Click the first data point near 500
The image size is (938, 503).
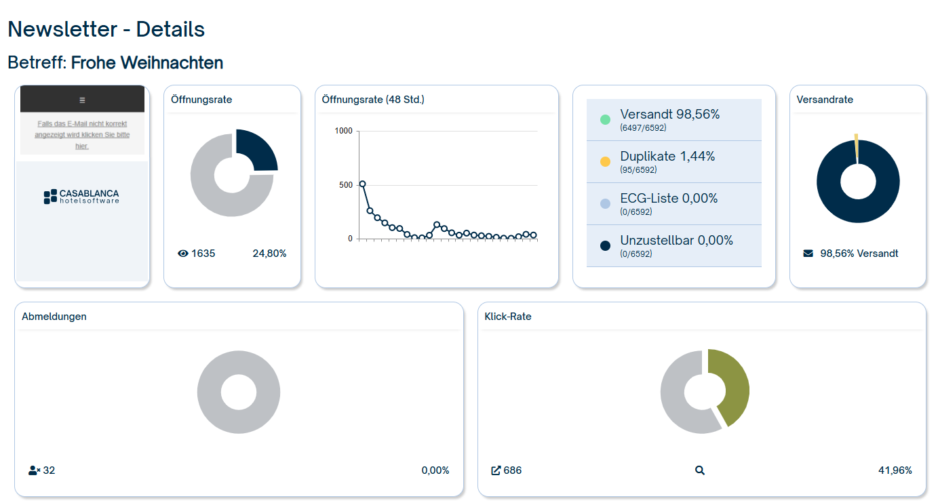pyautogui.click(x=362, y=184)
